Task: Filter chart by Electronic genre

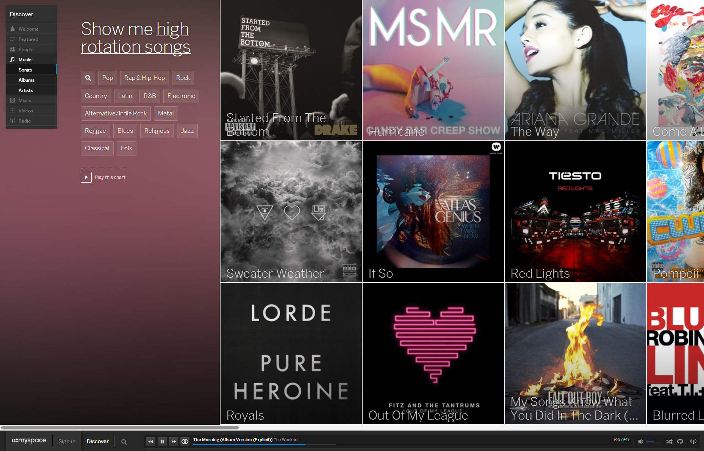Action: pos(181,96)
